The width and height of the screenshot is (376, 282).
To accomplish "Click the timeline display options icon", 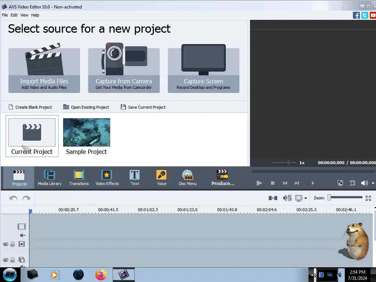I will 299,198.
